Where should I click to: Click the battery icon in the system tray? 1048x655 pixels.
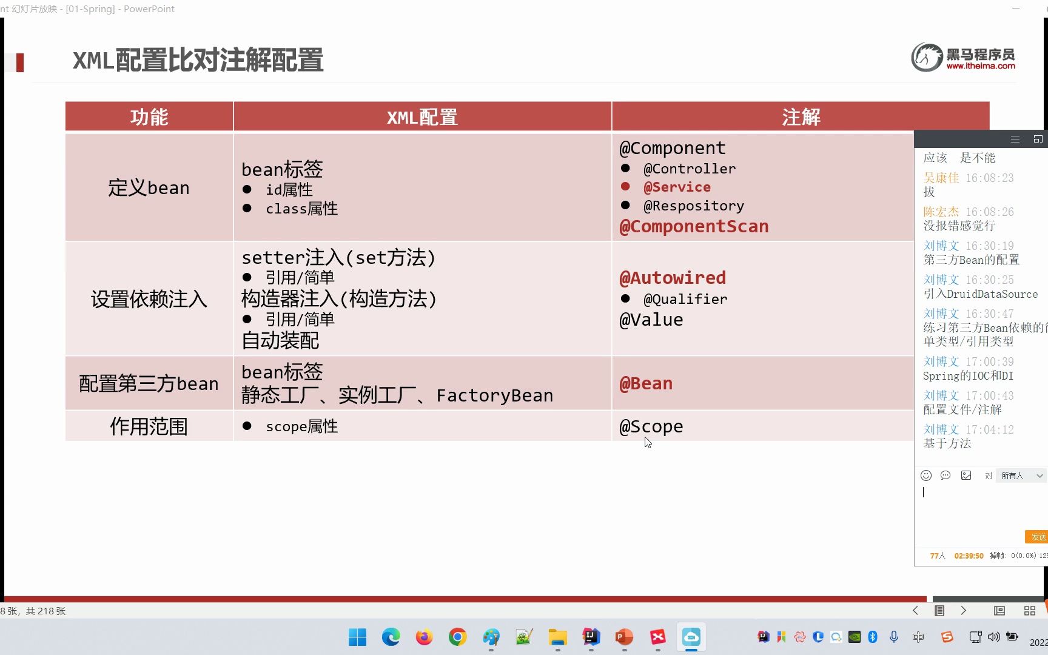pos(1012,637)
